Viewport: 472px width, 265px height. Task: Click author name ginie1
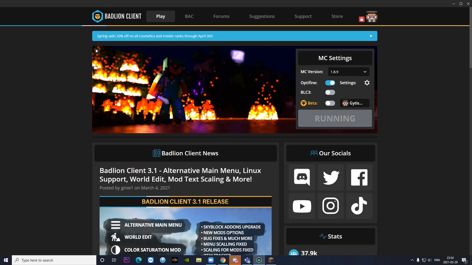(x=127, y=188)
